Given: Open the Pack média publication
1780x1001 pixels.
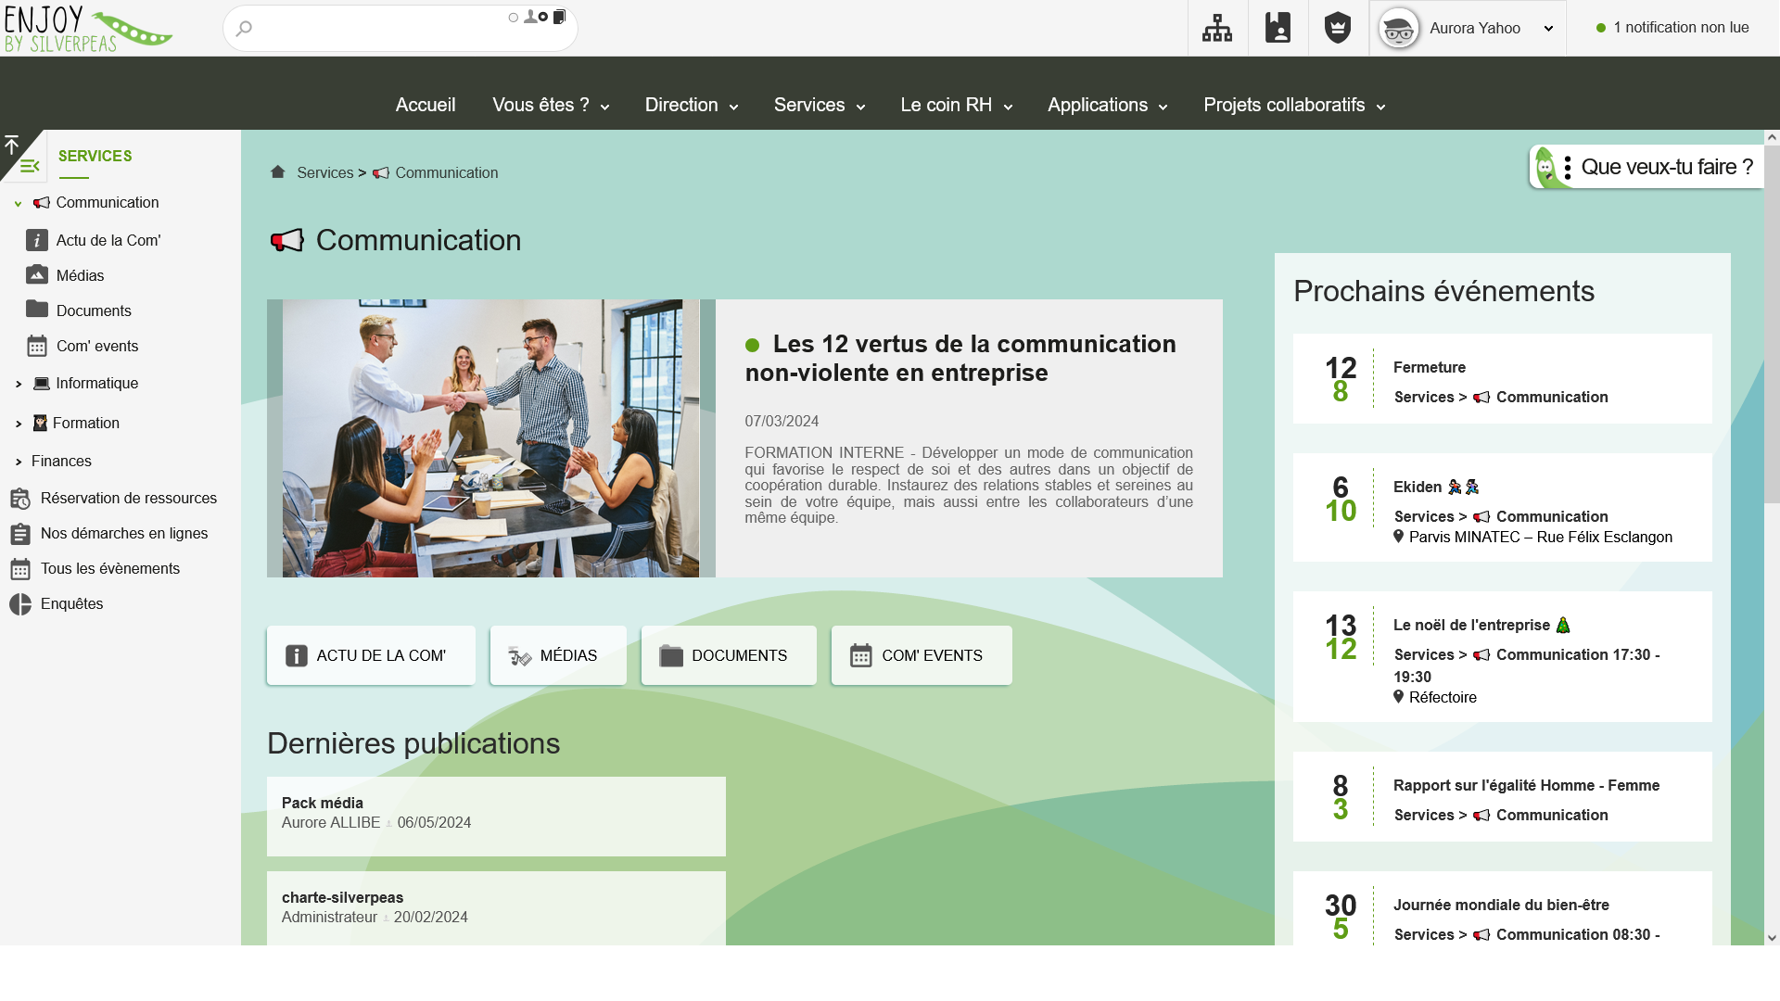Looking at the screenshot, I should [x=323, y=803].
